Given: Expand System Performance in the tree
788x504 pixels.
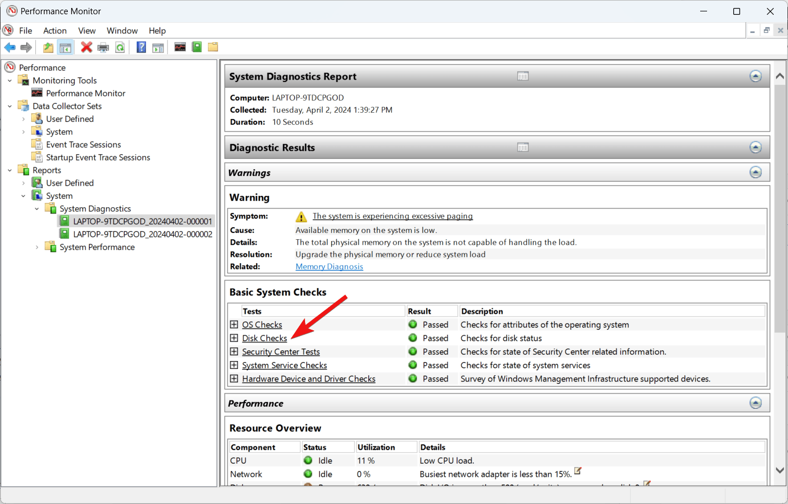Looking at the screenshot, I should tap(37, 247).
